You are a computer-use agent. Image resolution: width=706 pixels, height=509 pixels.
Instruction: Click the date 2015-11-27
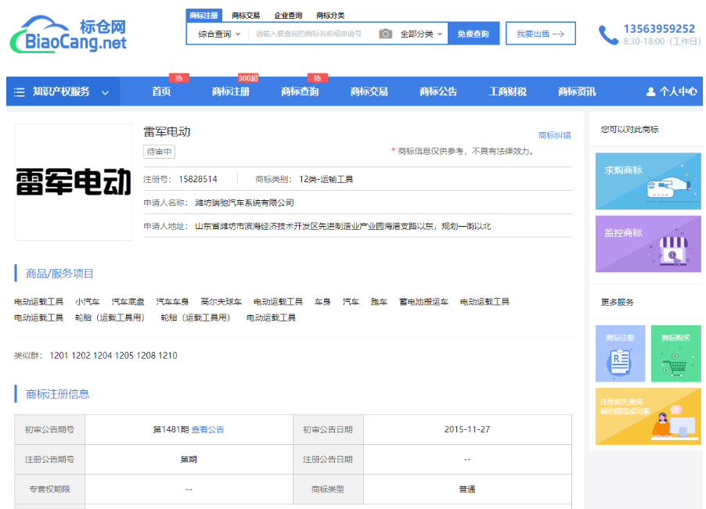(x=467, y=429)
